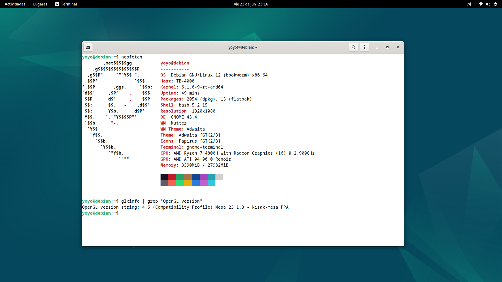Open Actividades overview
Viewport: 502px width, 282px height.
15,4
